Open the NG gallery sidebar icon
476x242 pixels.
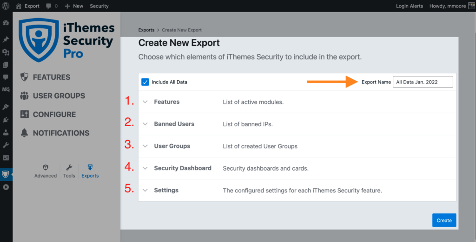pos(6,89)
